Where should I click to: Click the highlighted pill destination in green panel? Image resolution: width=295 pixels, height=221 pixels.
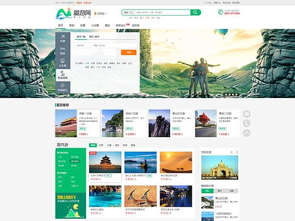[x=75, y=161]
